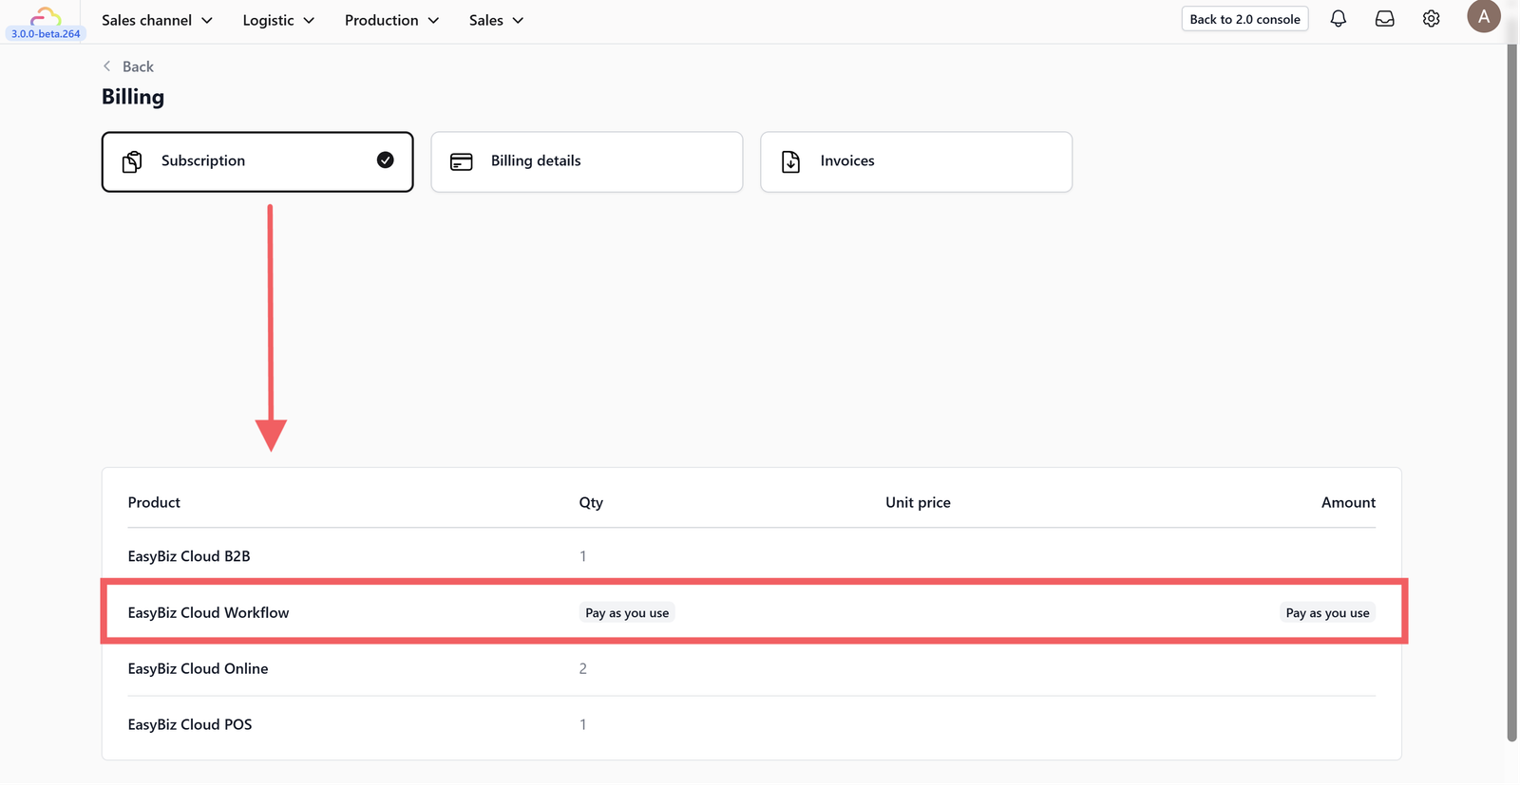This screenshot has height=785, width=1520.
Task: Click the Back link
Action: point(138,66)
